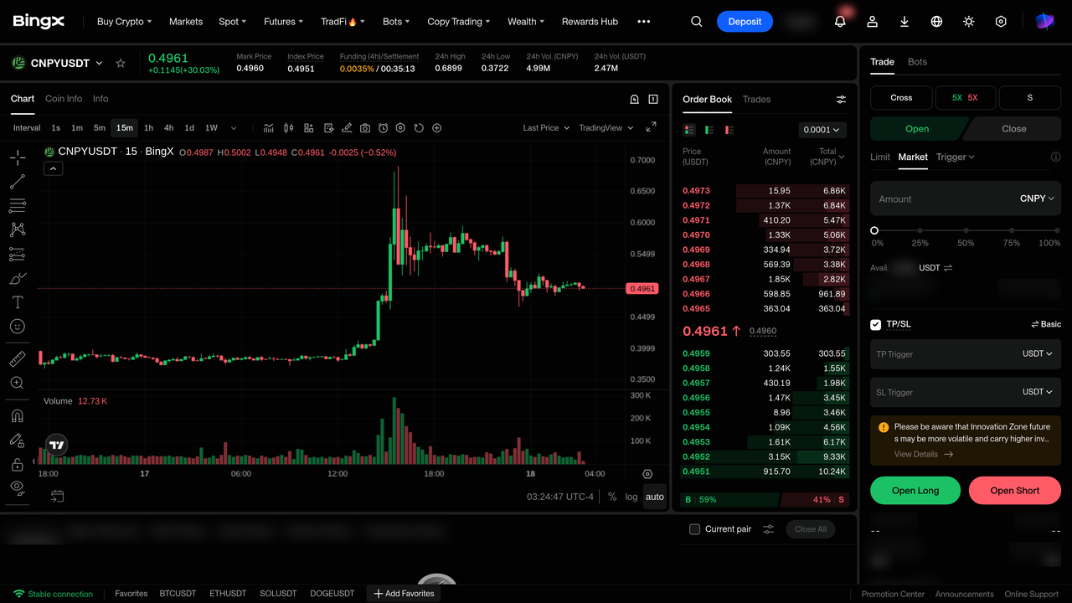Open the notifications bell

840,22
